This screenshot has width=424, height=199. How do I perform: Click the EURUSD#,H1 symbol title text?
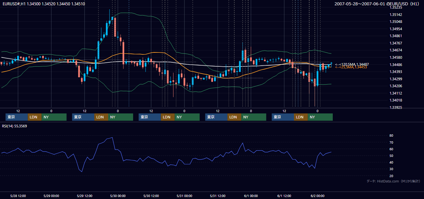[43, 4]
